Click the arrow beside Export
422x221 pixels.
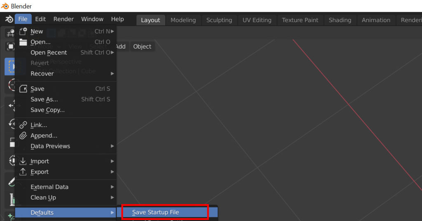pos(112,172)
